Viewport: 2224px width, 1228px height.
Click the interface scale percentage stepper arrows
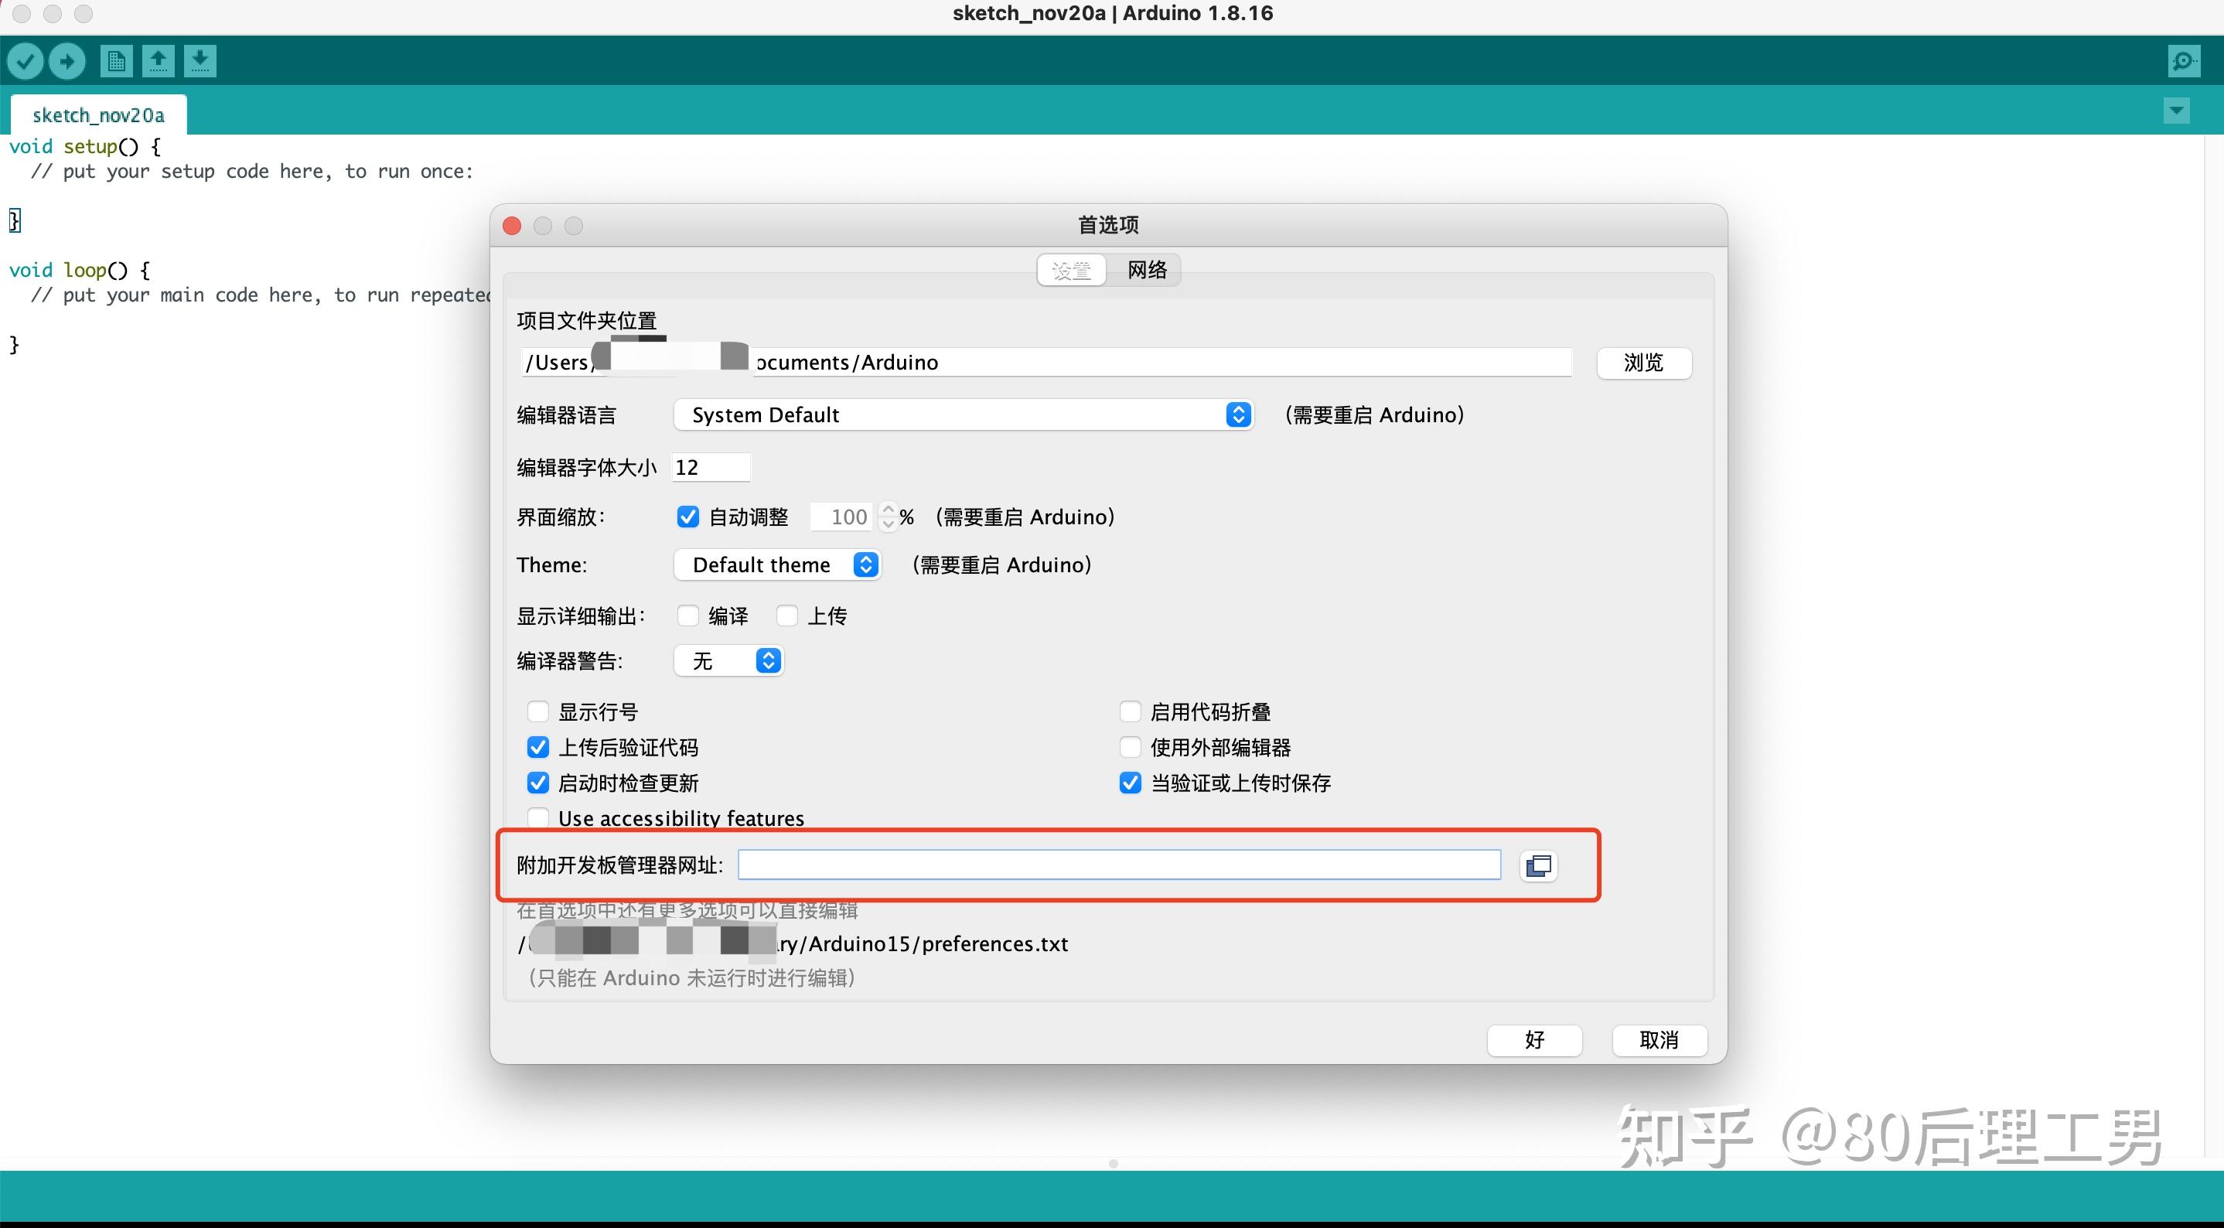tap(889, 517)
